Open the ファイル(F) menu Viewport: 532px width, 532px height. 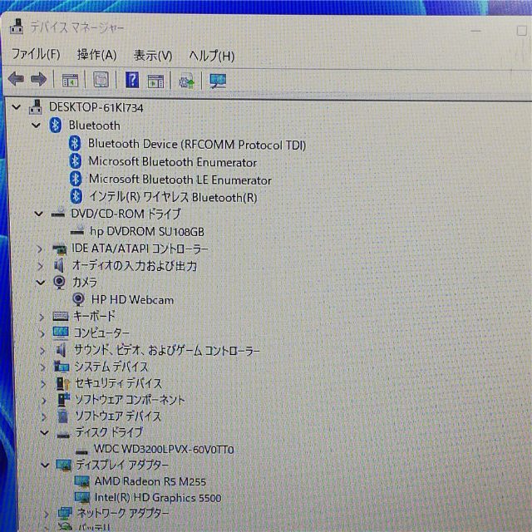coord(36,54)
